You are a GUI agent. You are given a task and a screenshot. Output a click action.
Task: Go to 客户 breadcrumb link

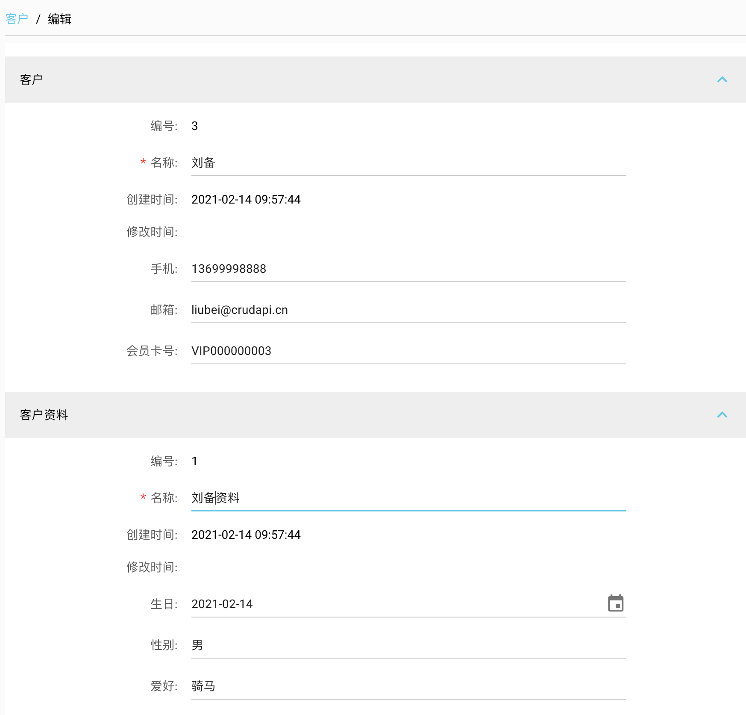[x=17, y=19]
